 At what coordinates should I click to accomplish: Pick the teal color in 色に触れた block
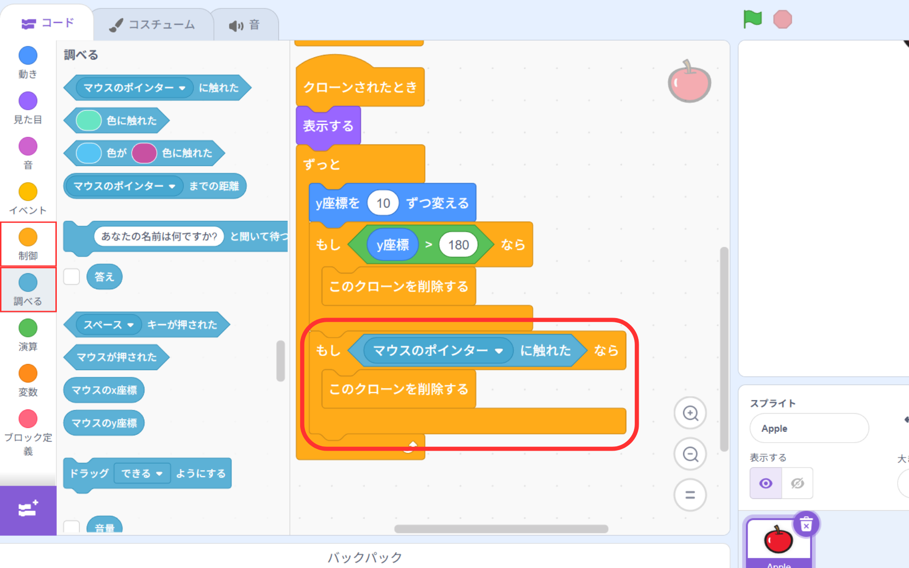89,121
